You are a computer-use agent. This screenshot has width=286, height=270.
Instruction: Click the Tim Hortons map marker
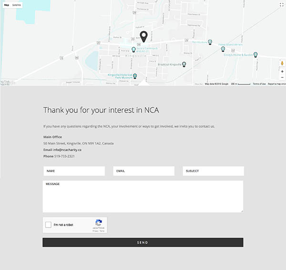click(210, 42)
